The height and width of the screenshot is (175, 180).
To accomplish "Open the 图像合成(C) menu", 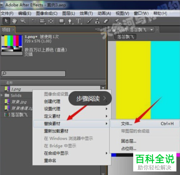I will pos(47,13).
